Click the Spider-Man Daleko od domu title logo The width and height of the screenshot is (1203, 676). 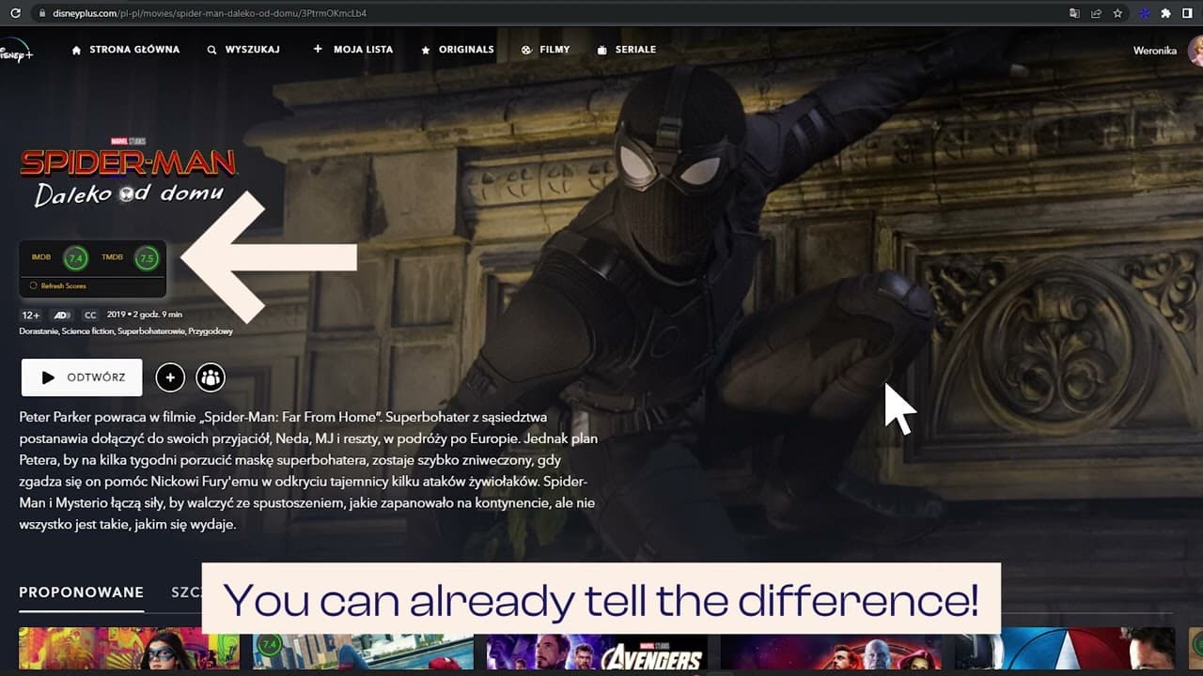click(x=128, y=172)
